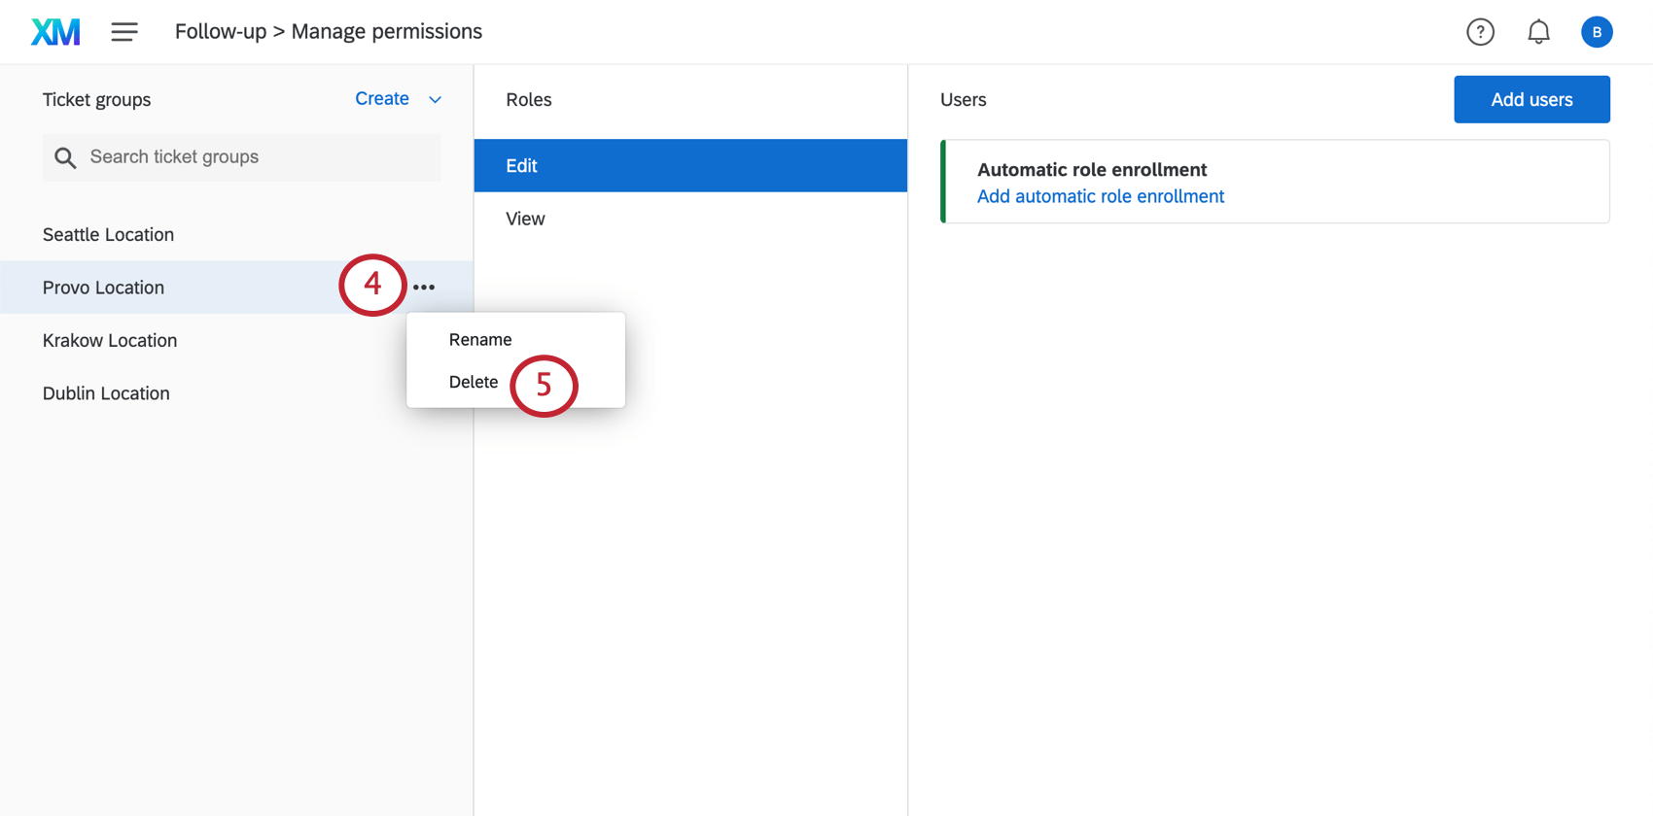The image size is (1653, 816).
Task: Click the XM logo icon
Action: coord(55,32)
